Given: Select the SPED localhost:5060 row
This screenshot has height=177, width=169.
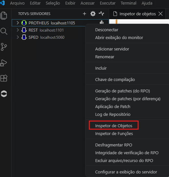Looking at the screenshot, I should point(48,37).
